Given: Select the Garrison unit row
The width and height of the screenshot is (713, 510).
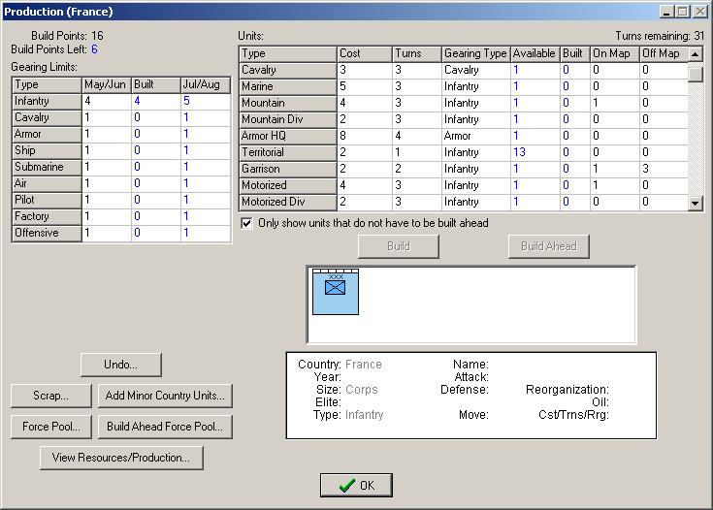Looking at the screenshot, I should (463, 169).
